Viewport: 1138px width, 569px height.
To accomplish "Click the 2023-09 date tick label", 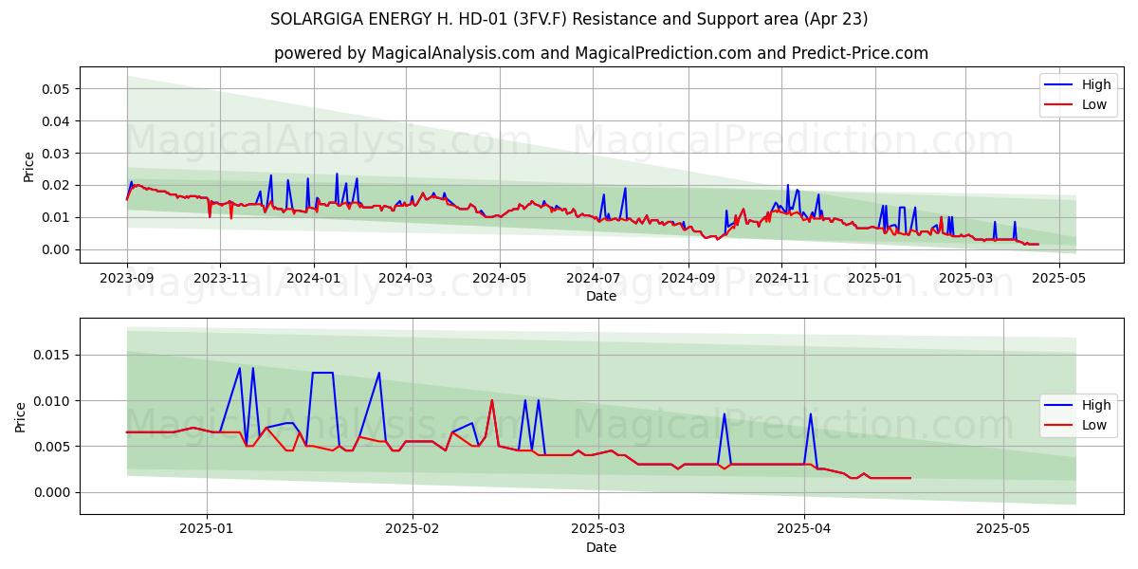I will [x=127, y=279].
